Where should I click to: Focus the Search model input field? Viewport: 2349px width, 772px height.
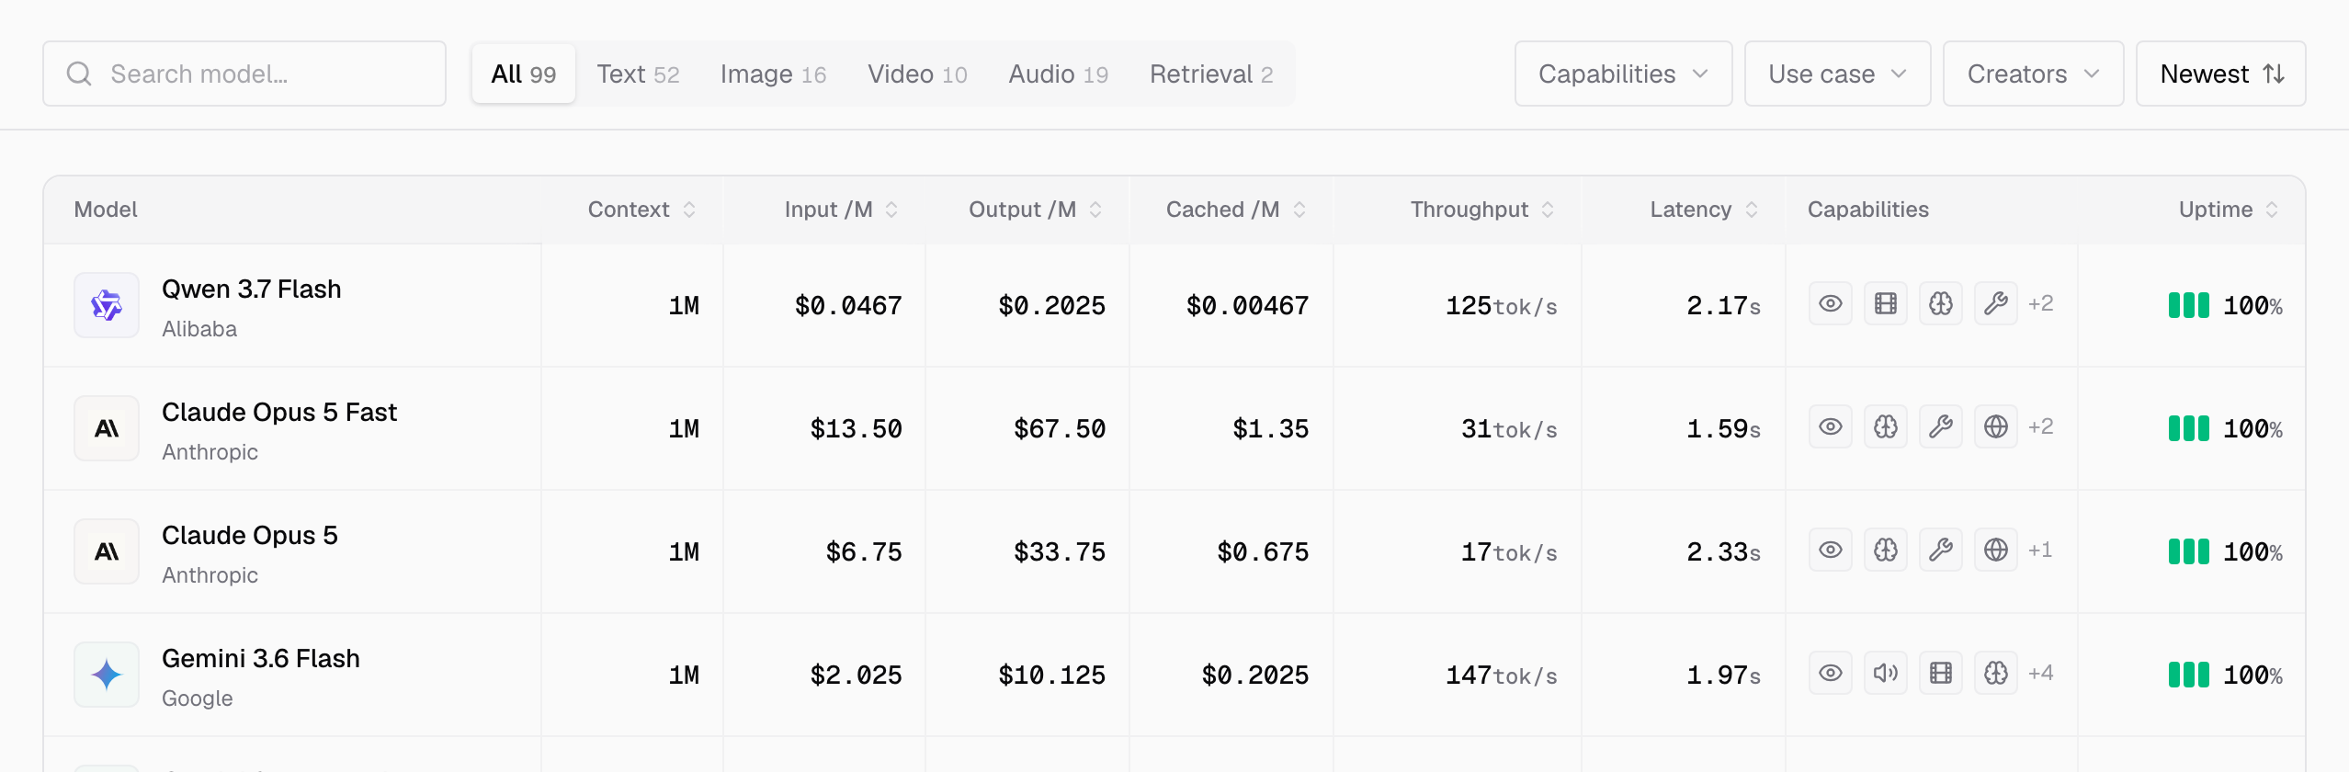coord(244,74)
